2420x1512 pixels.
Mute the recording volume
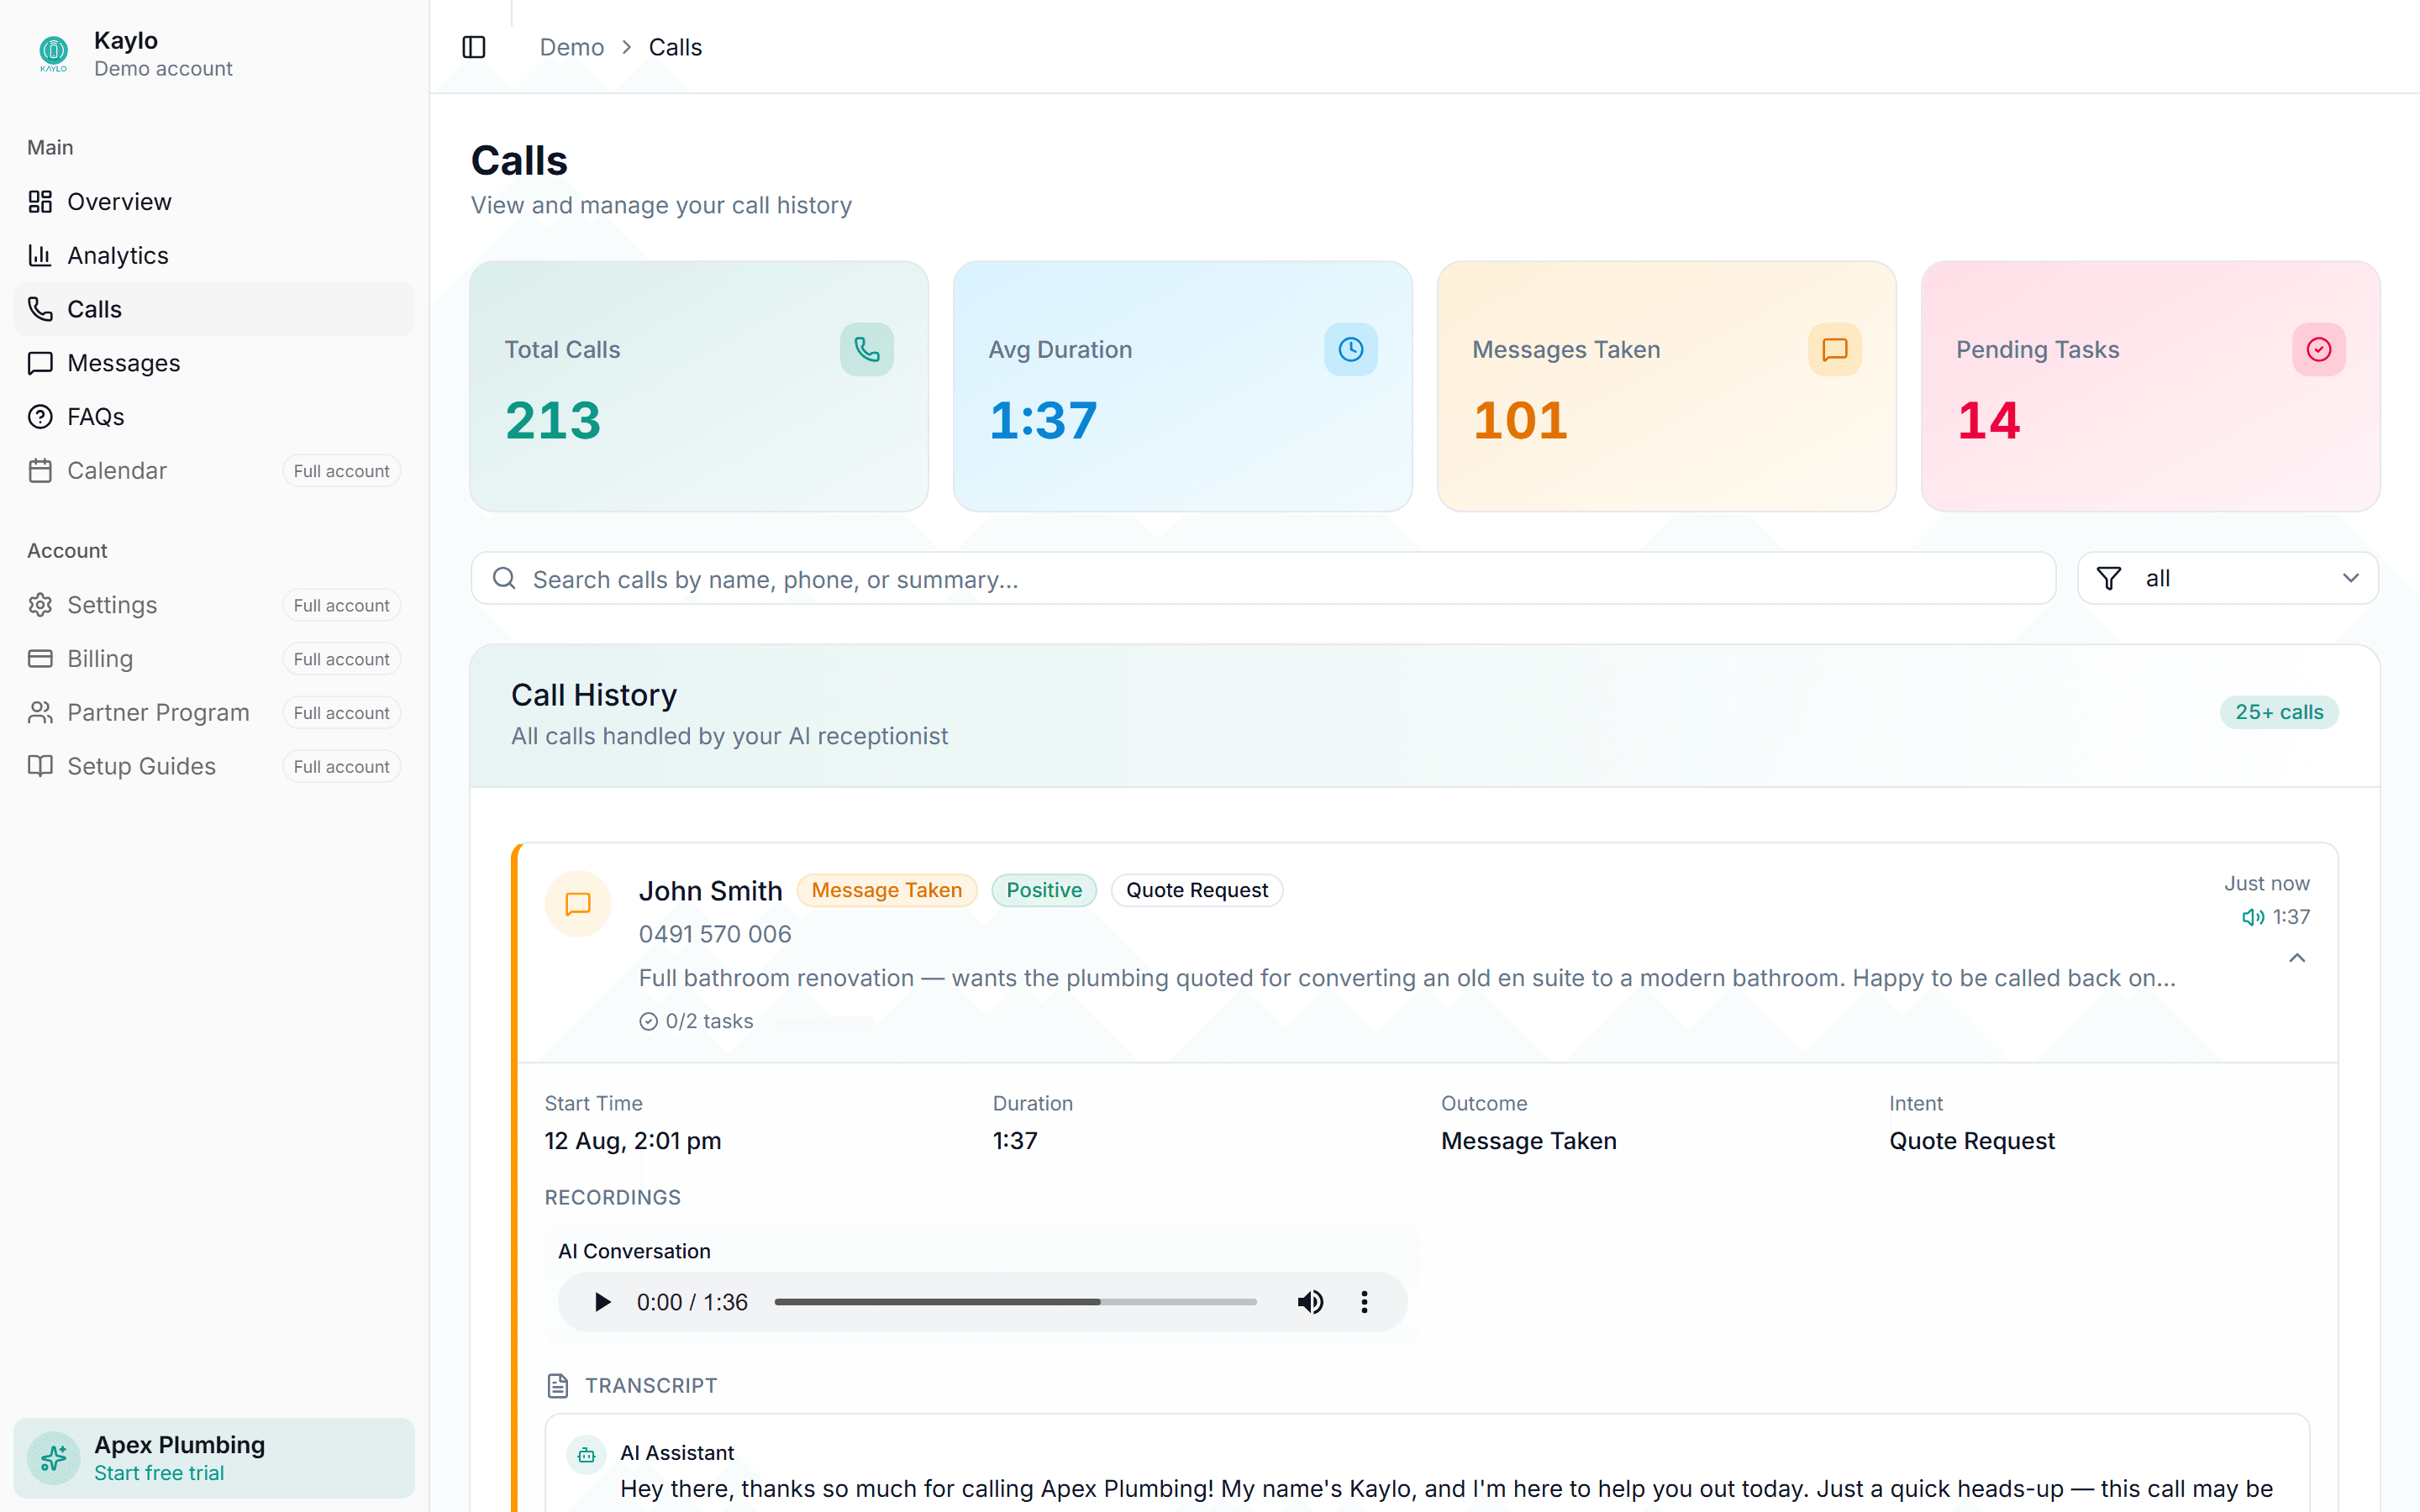click(x=1310, y=1302)
